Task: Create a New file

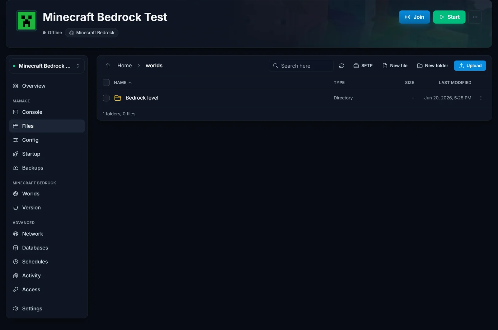Action: [x=395, y=66]
